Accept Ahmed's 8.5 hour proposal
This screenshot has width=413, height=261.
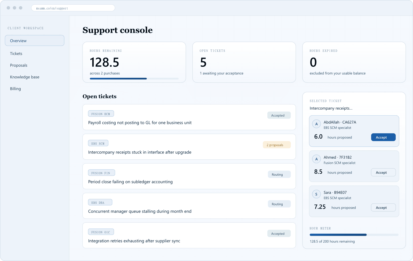click(x=383, y=172)
